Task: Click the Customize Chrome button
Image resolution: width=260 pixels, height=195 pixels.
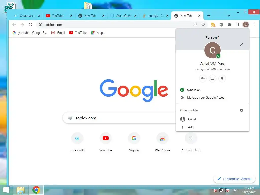Action: 234,179
